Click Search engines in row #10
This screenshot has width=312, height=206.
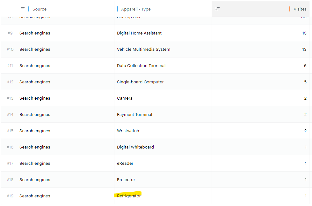[x=35, y=50]
